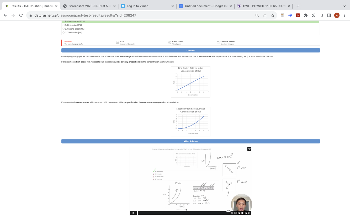Close the OWL PHYSIOL tab

pyautogui.click(x=289, y=6)
